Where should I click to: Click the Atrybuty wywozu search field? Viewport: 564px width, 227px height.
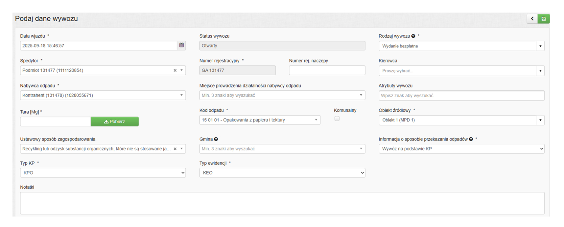pos(461,96)
